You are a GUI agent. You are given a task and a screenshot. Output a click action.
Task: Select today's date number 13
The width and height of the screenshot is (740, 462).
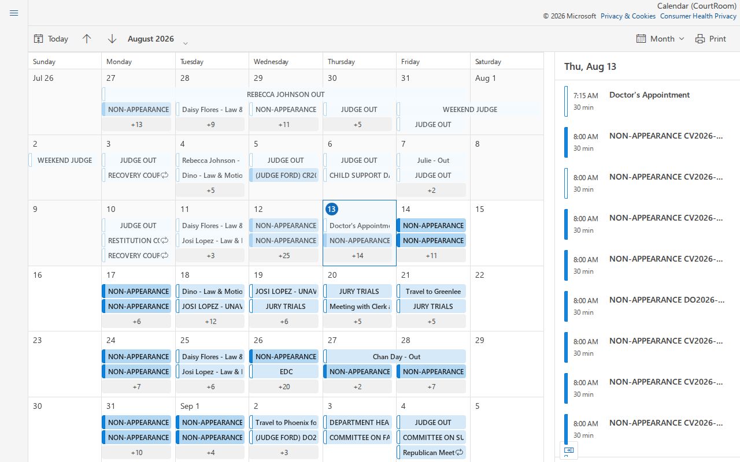331,209
